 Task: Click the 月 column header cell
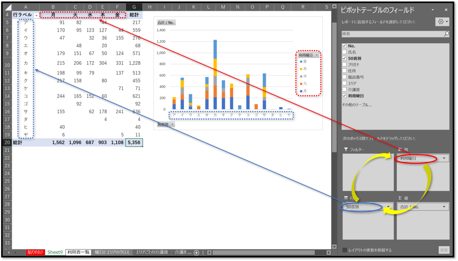[x=53, y=15]
